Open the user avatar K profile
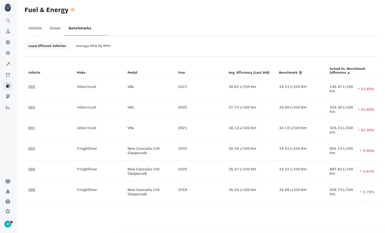 pos(8,224)
